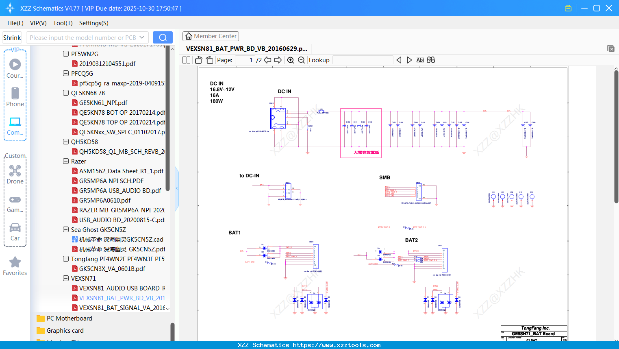Screen dimensions: 619x349
Task: Collapse the QE5KN68 78 folder
Action: tap(66, 93)
